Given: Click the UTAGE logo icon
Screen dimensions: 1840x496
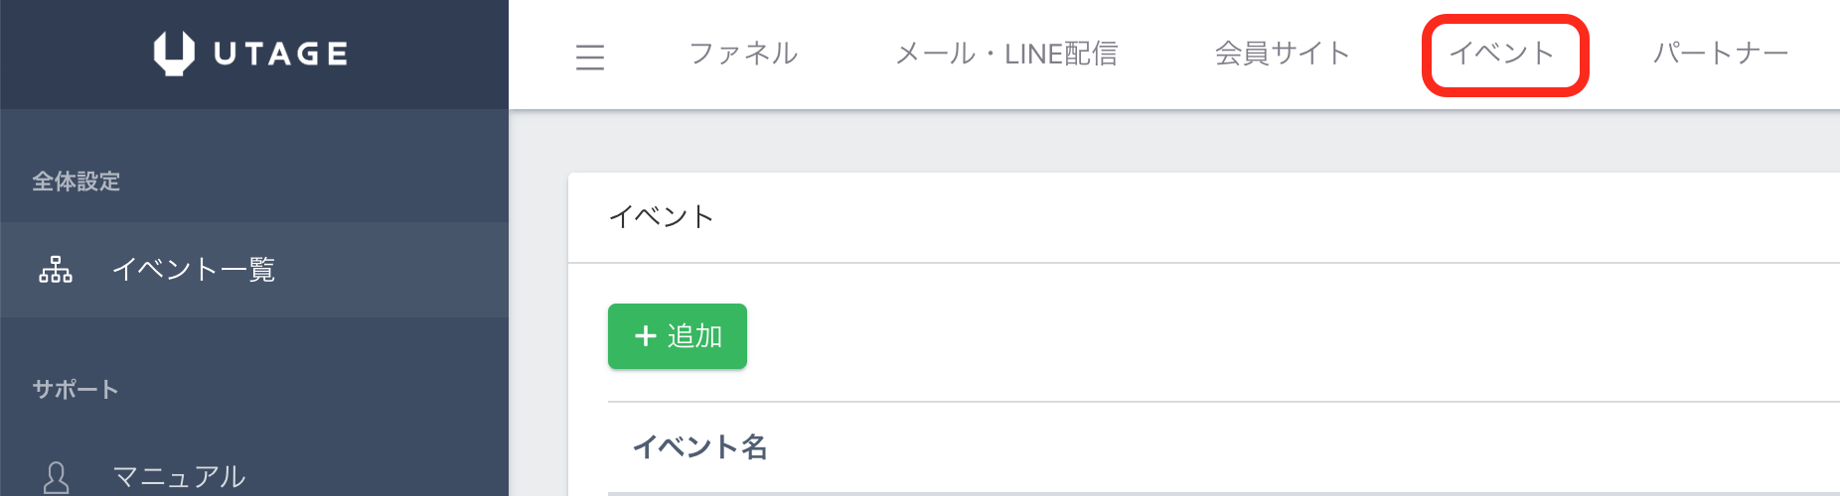Looking at the screenshot, I should [174, 54].
